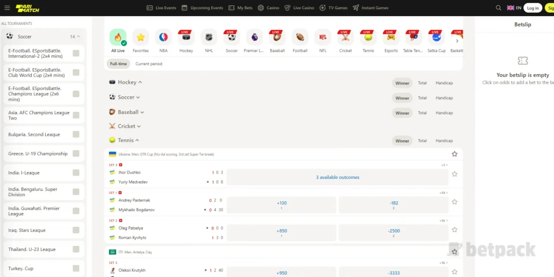Collapse the Hockey section
The height and width of the screenshot is (277, 554).
[x=140, y=83]
